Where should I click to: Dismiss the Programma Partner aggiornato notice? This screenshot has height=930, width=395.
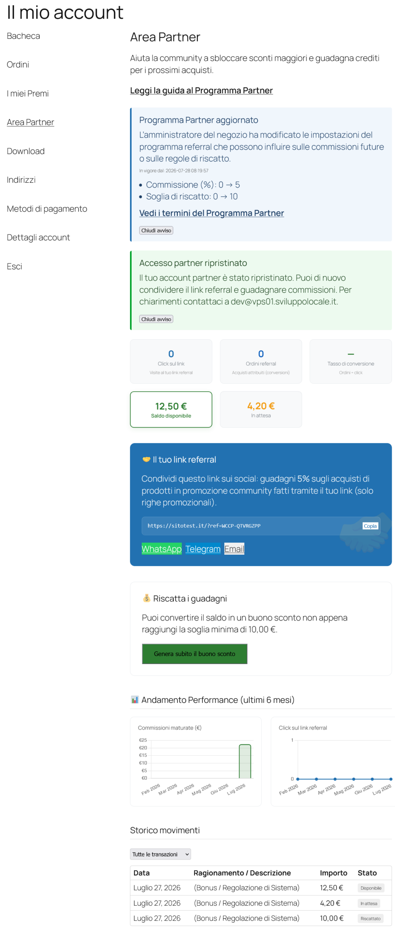pyautogui.click(x=156, y=230)
